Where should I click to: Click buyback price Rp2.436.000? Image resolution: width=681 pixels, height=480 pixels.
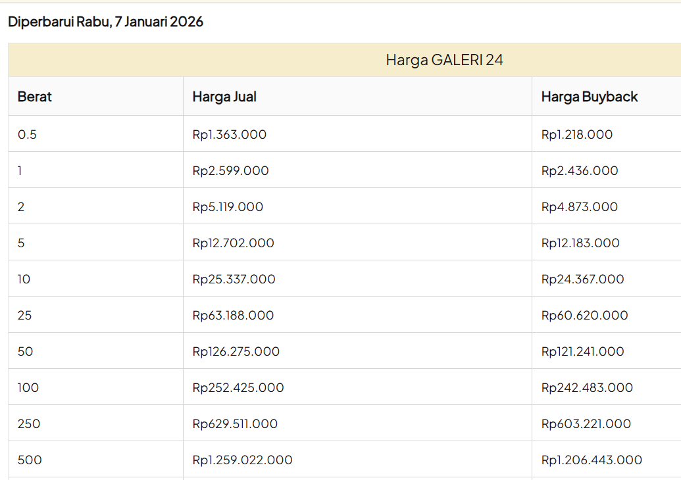(x=580, y=170)
